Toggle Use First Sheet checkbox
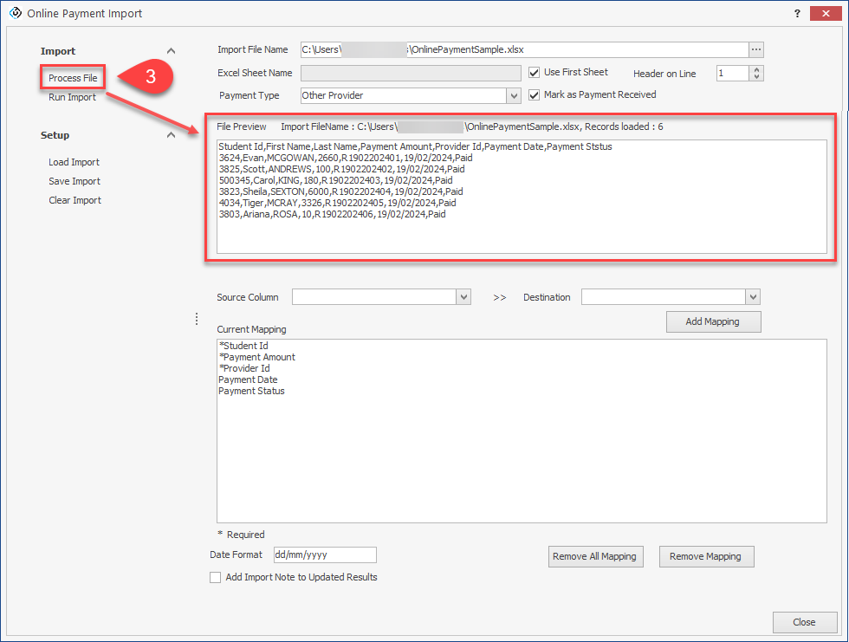This screenshot has height=642, width=849. [535, 73]
